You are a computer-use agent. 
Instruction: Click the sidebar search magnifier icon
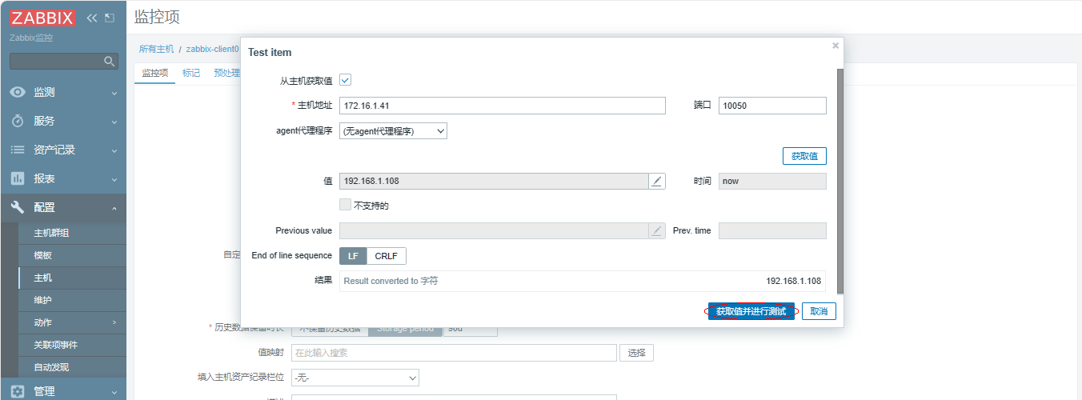110,62
